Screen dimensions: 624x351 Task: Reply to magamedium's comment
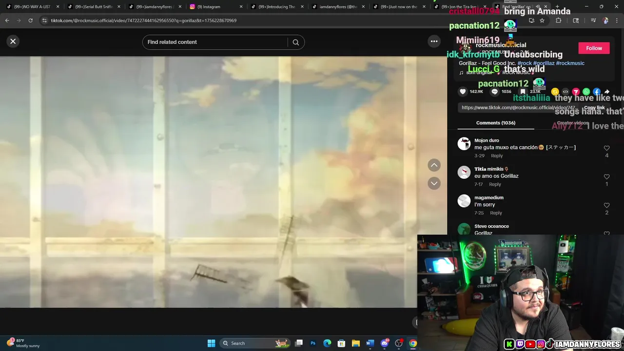496,213
